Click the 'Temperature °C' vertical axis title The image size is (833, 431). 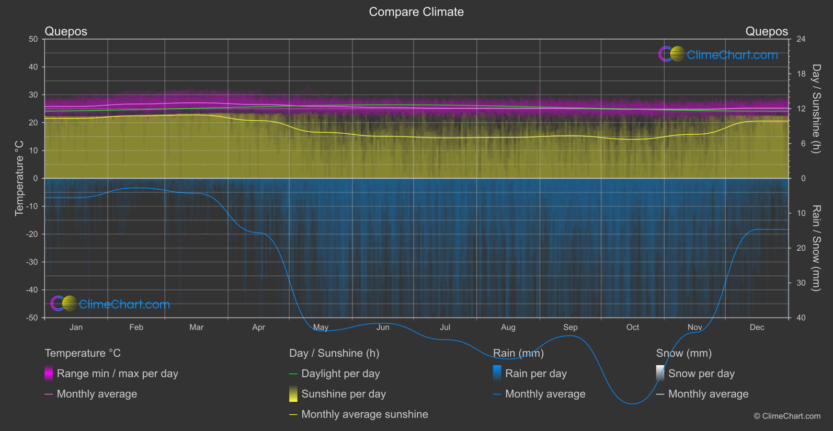pyautogui.click(x=19, y=178)
